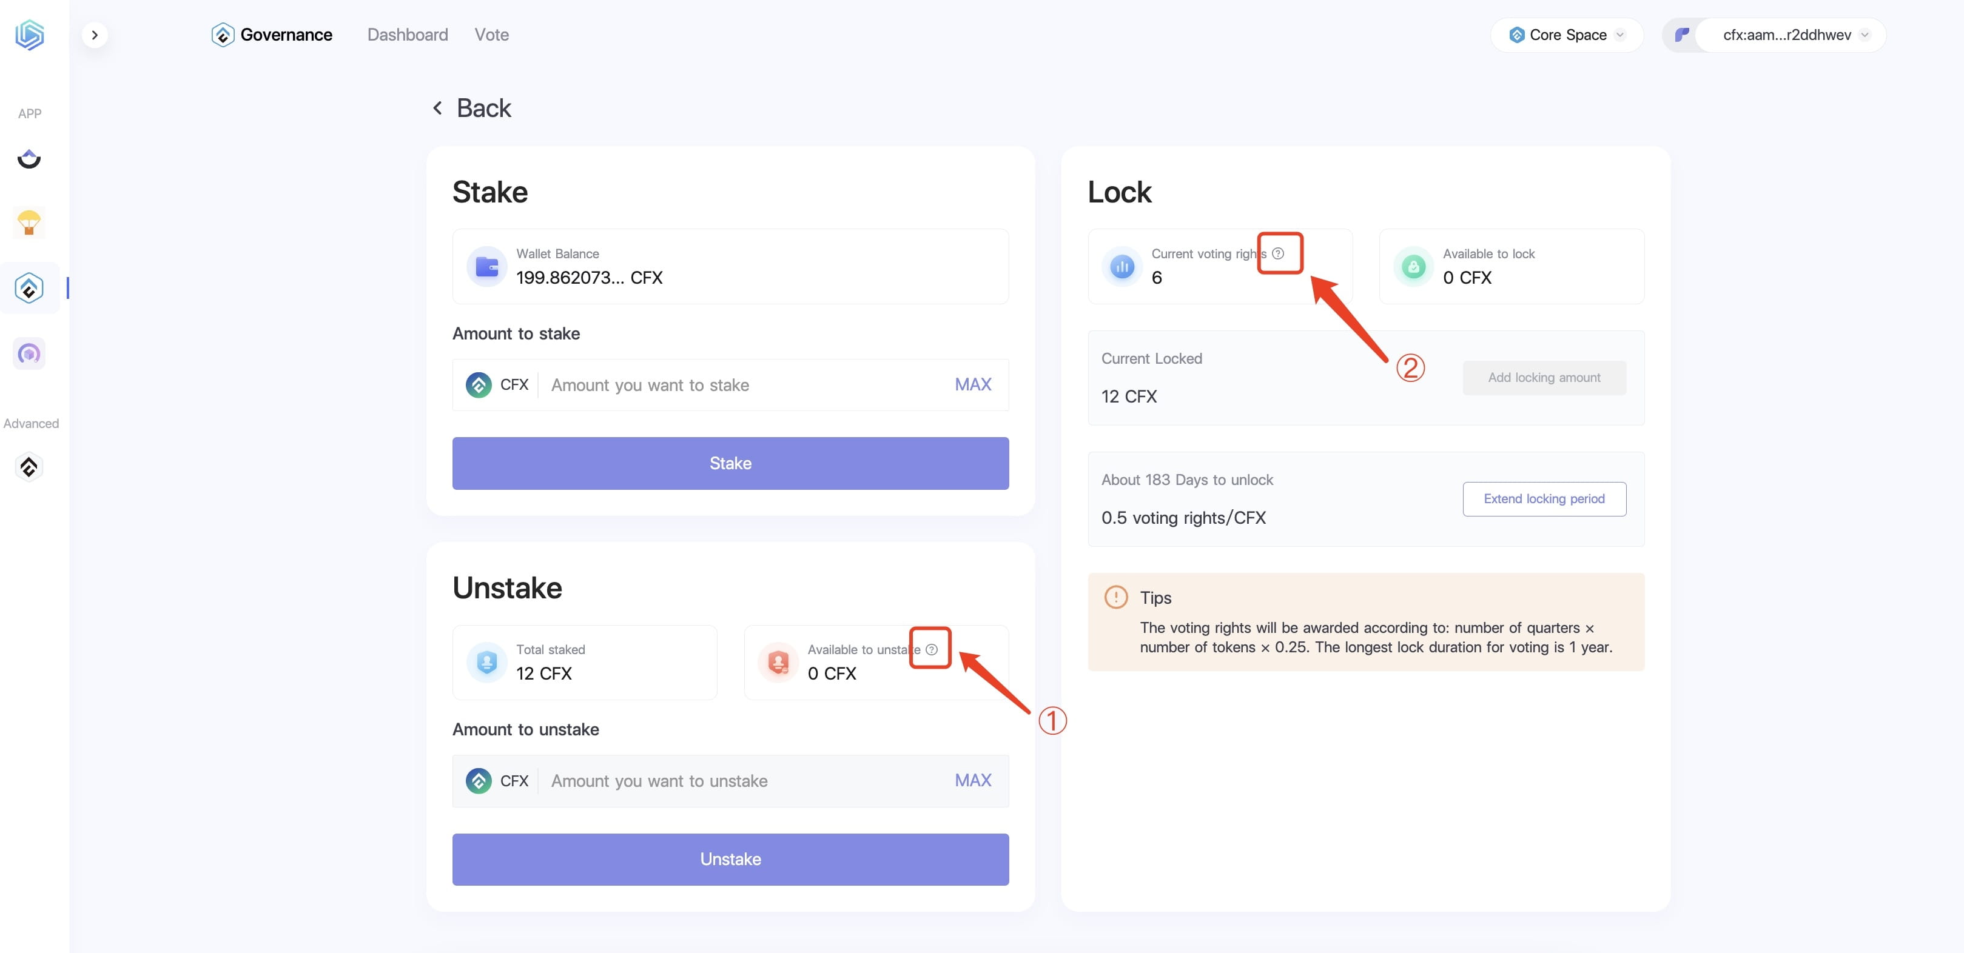
Task: Expand the sidebar with the chevron arrow
Action: coord(95,35)
